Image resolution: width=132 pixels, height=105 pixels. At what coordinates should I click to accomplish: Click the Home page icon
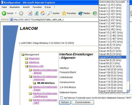pos(43,13)
